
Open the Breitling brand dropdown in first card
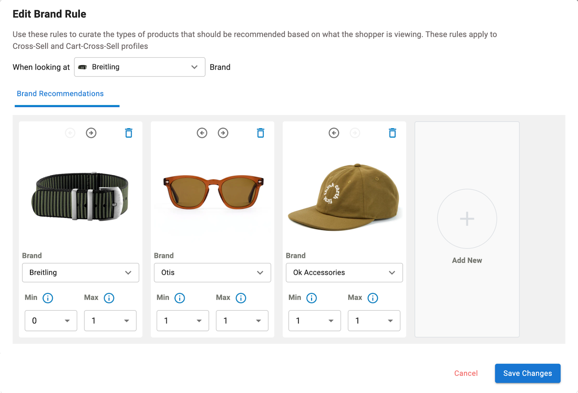coord(81,273)
